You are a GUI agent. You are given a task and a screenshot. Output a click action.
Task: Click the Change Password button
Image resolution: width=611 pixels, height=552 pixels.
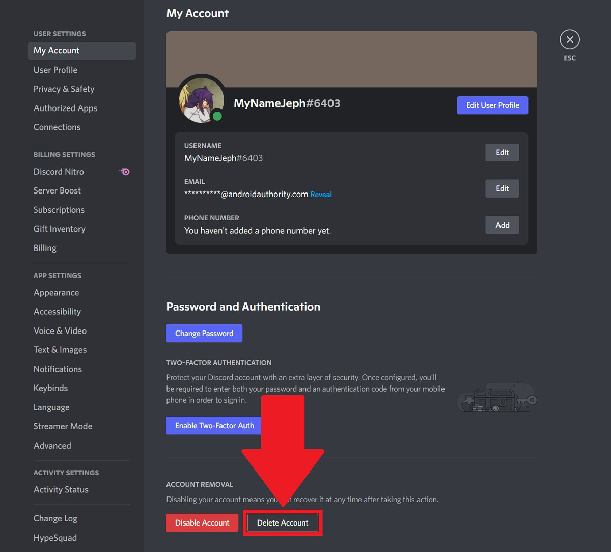coord(204,334)
